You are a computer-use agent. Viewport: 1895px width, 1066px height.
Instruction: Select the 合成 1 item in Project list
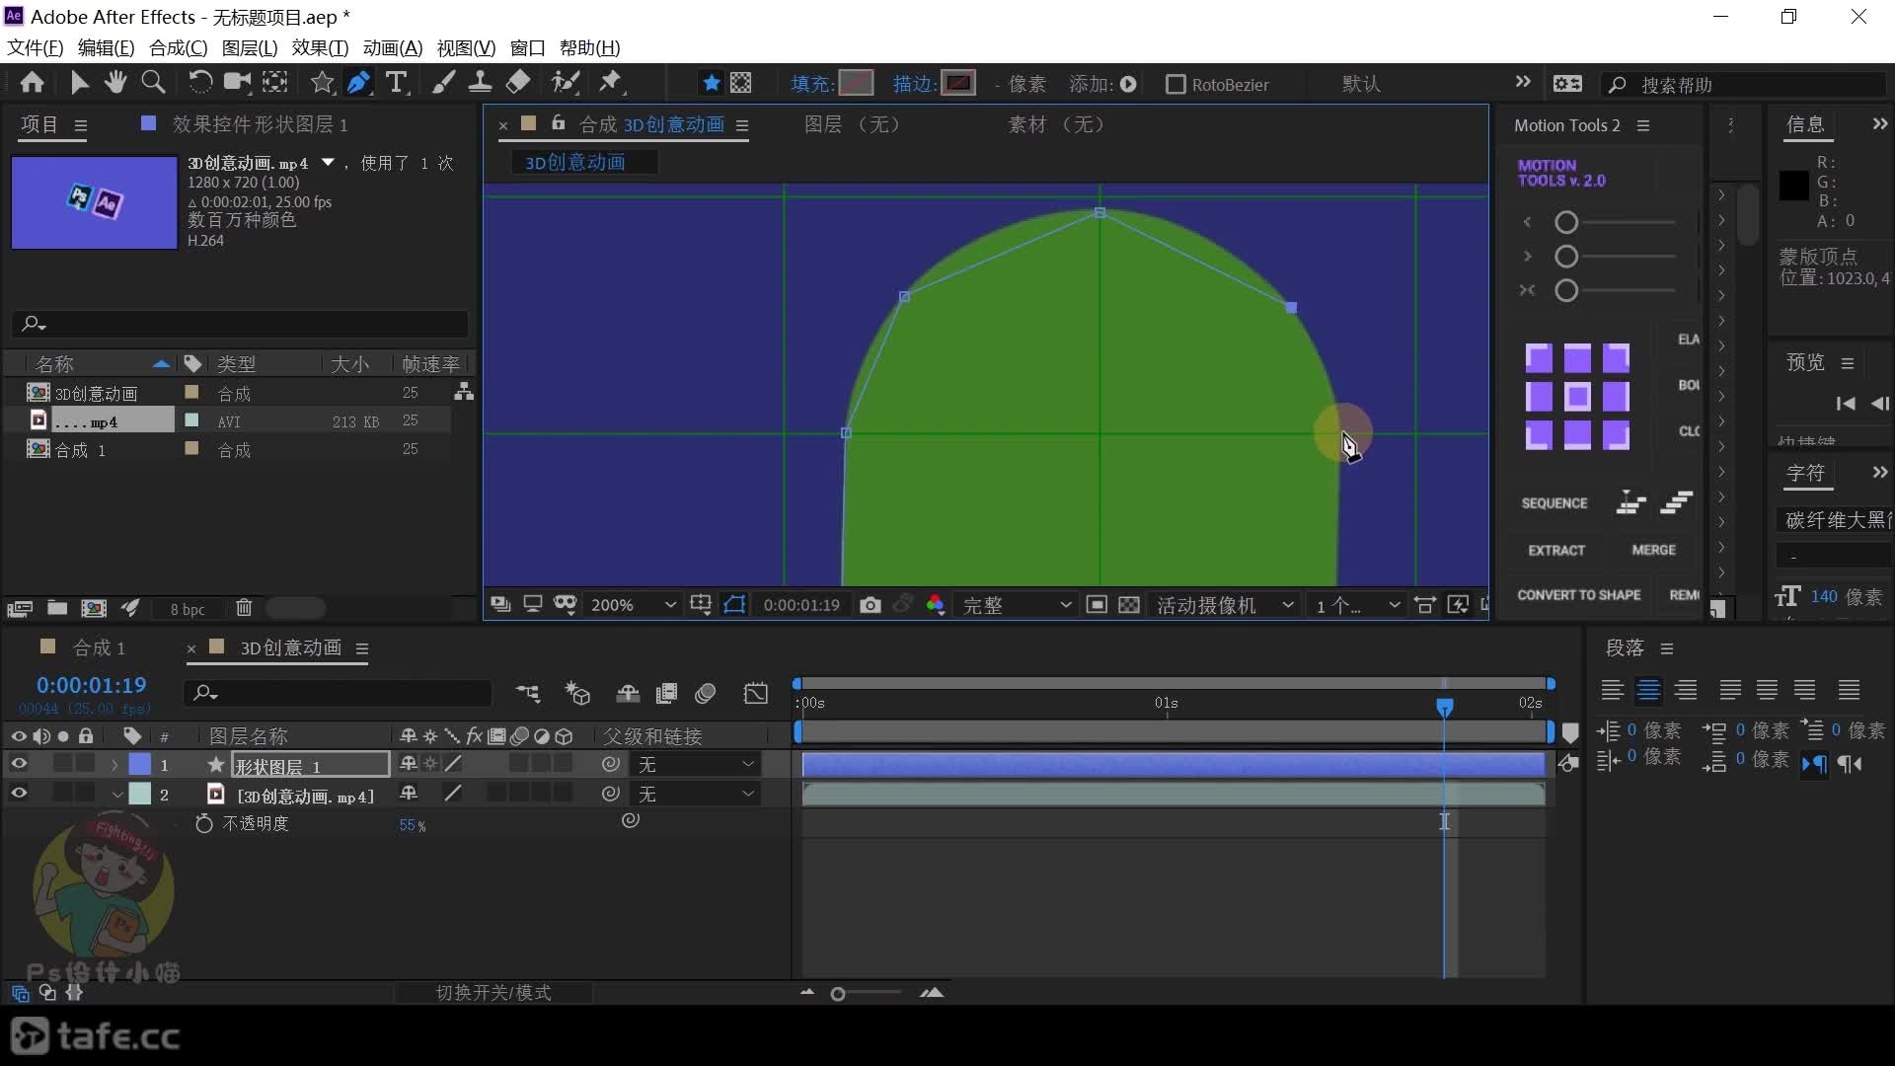coord(80,450)
